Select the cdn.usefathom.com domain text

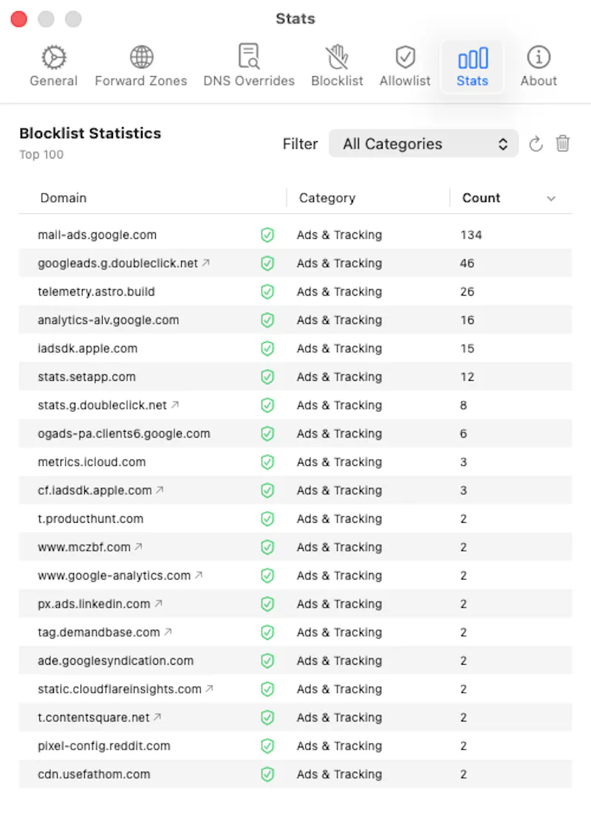click(94, 775)
